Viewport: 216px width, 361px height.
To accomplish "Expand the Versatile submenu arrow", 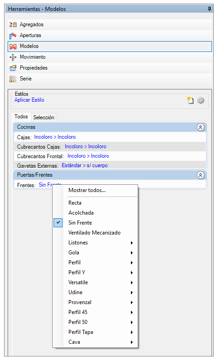I will tap(132, 282).
